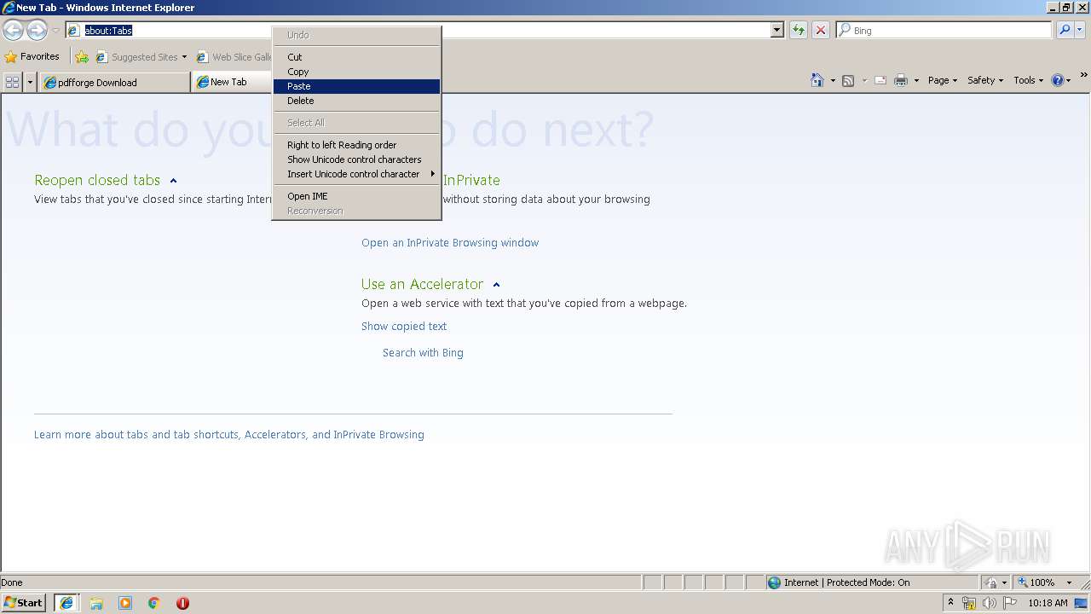Viewport: 1091px width, 614px height.
Task: Expand Insert Unicode control character submenu
Action: pos(356,174)
